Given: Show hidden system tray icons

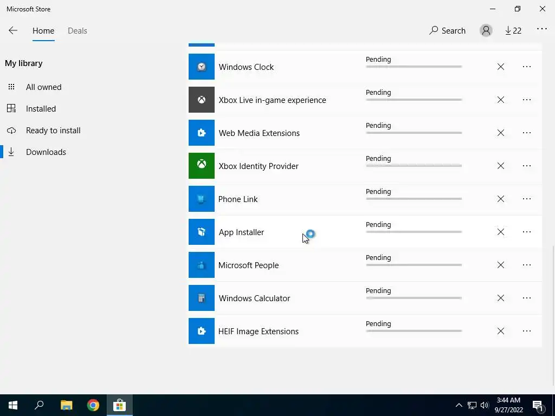Looking at the screenshot, I should pyautogui.click(x=459, y=405).
